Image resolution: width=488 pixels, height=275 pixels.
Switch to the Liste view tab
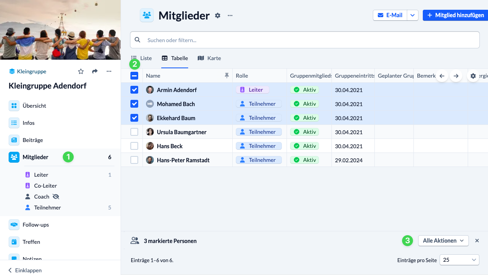(x=141, y=58)
